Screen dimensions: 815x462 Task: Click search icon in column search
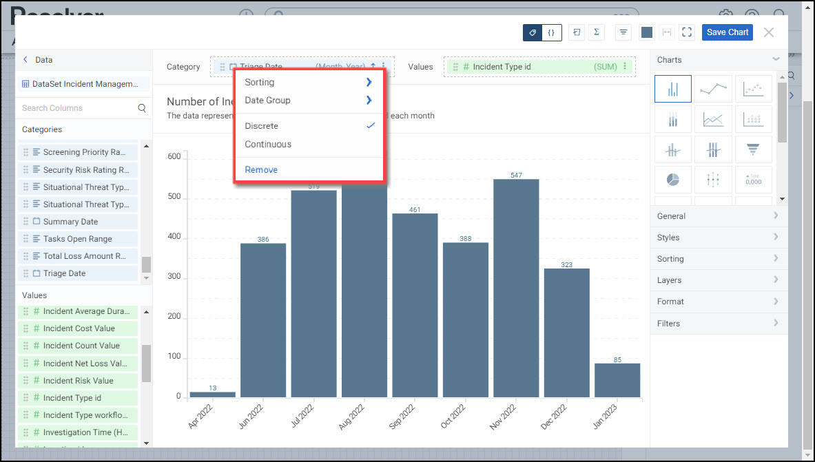(x=142, y=108)
